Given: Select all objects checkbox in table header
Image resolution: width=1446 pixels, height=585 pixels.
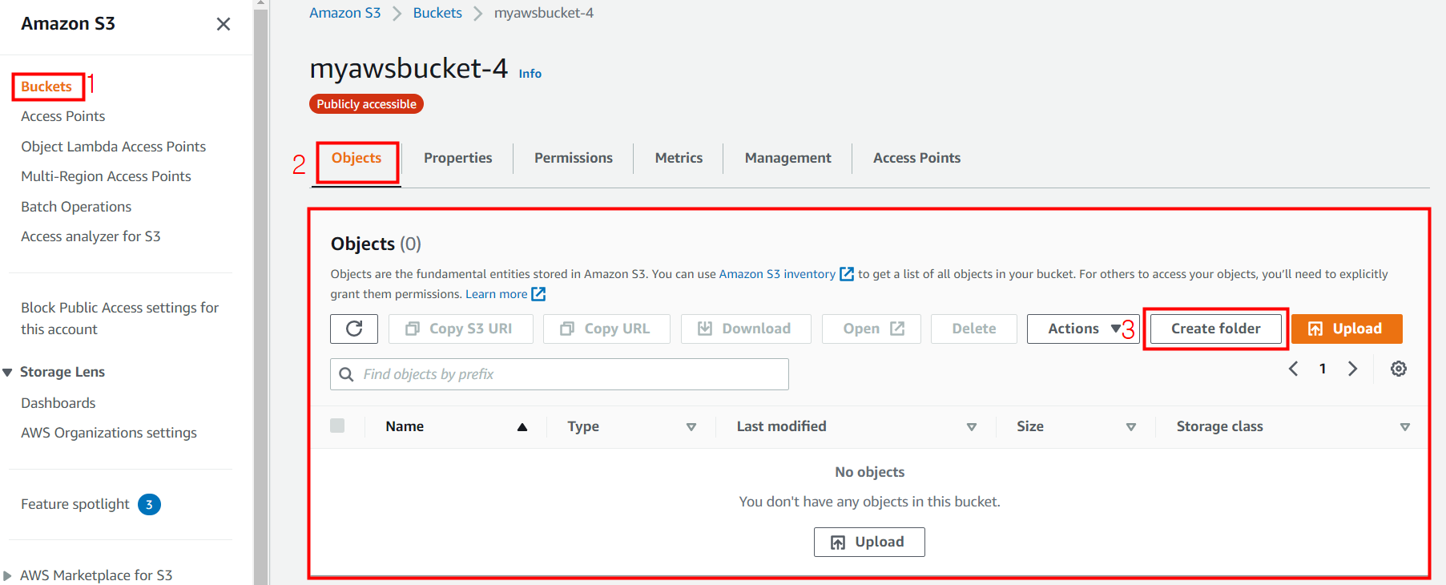Looking at the screenshot, I should click(337, 426).
